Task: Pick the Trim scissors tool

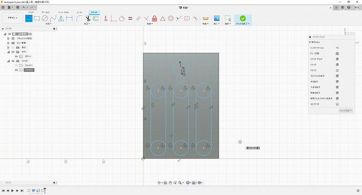Action: pyautogui.click(x=87, y=19)
